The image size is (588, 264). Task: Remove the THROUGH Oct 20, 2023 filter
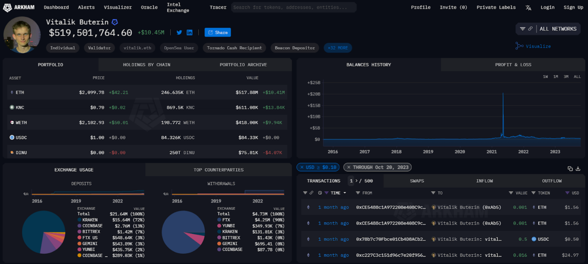coord(349,167)
